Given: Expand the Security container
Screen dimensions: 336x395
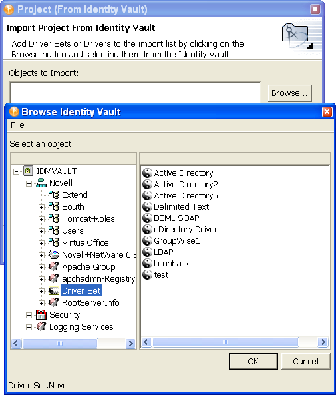Looking at the screenshot, I should tap(29, 315).
